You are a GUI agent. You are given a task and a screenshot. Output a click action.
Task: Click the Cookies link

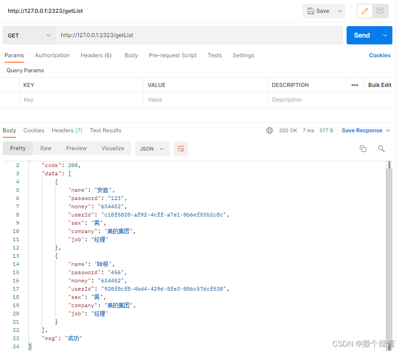(x=380, y=55)
